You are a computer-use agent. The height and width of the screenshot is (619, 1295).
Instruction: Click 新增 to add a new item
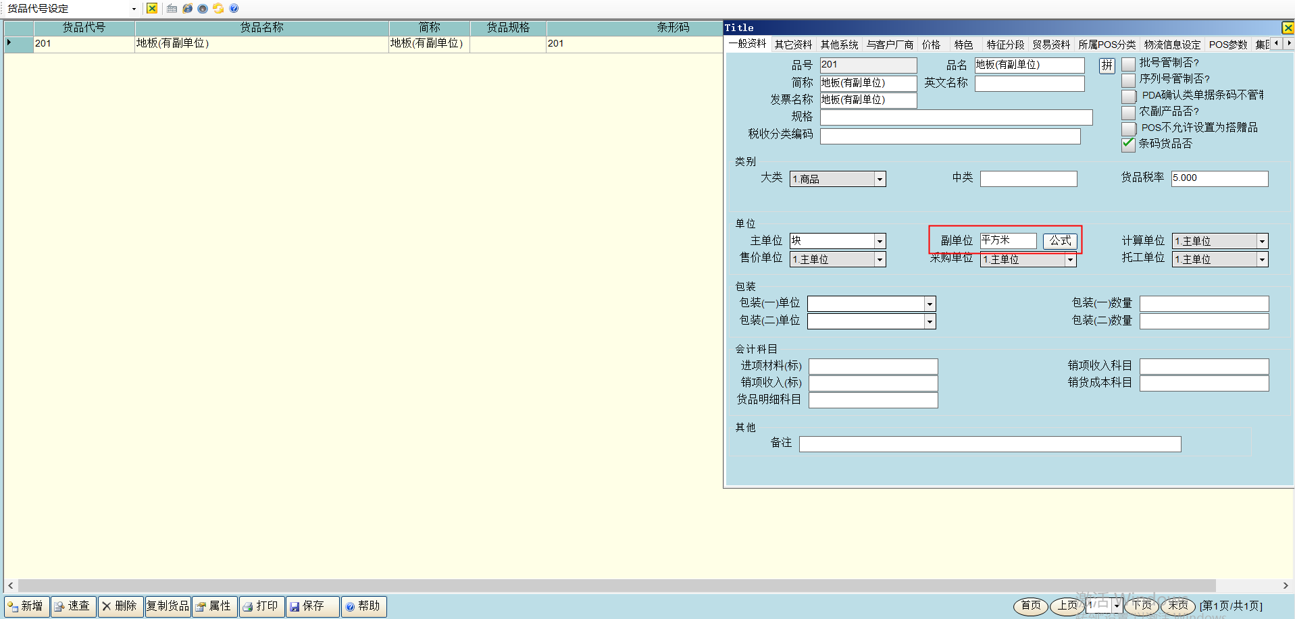27,606
